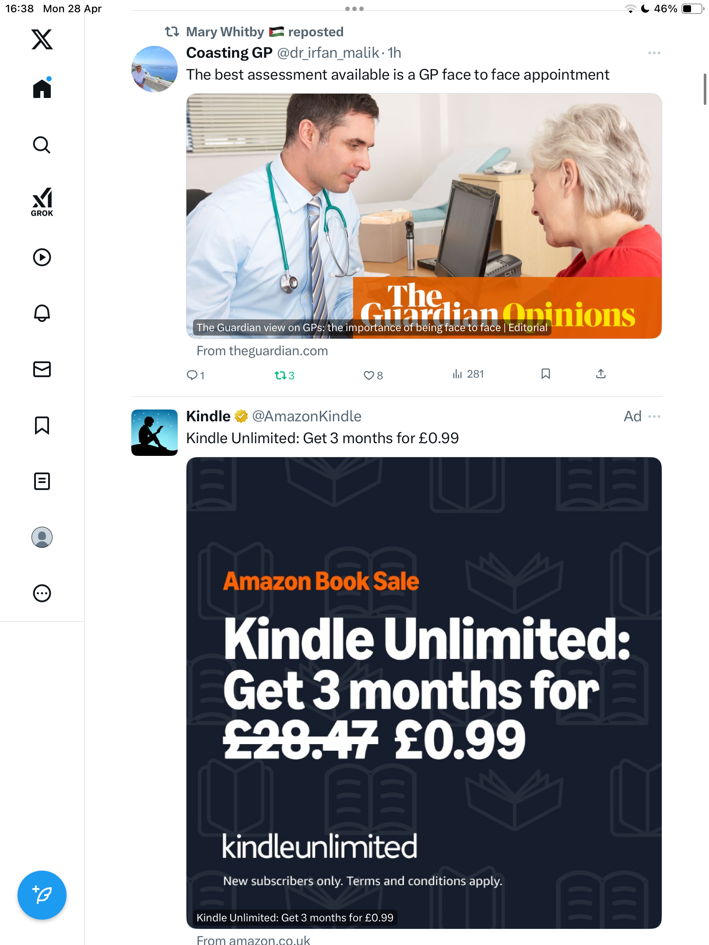Open the Home feed icon
Image resolution: width=709 pixels, height=945 pixels.
click(42, 88)
